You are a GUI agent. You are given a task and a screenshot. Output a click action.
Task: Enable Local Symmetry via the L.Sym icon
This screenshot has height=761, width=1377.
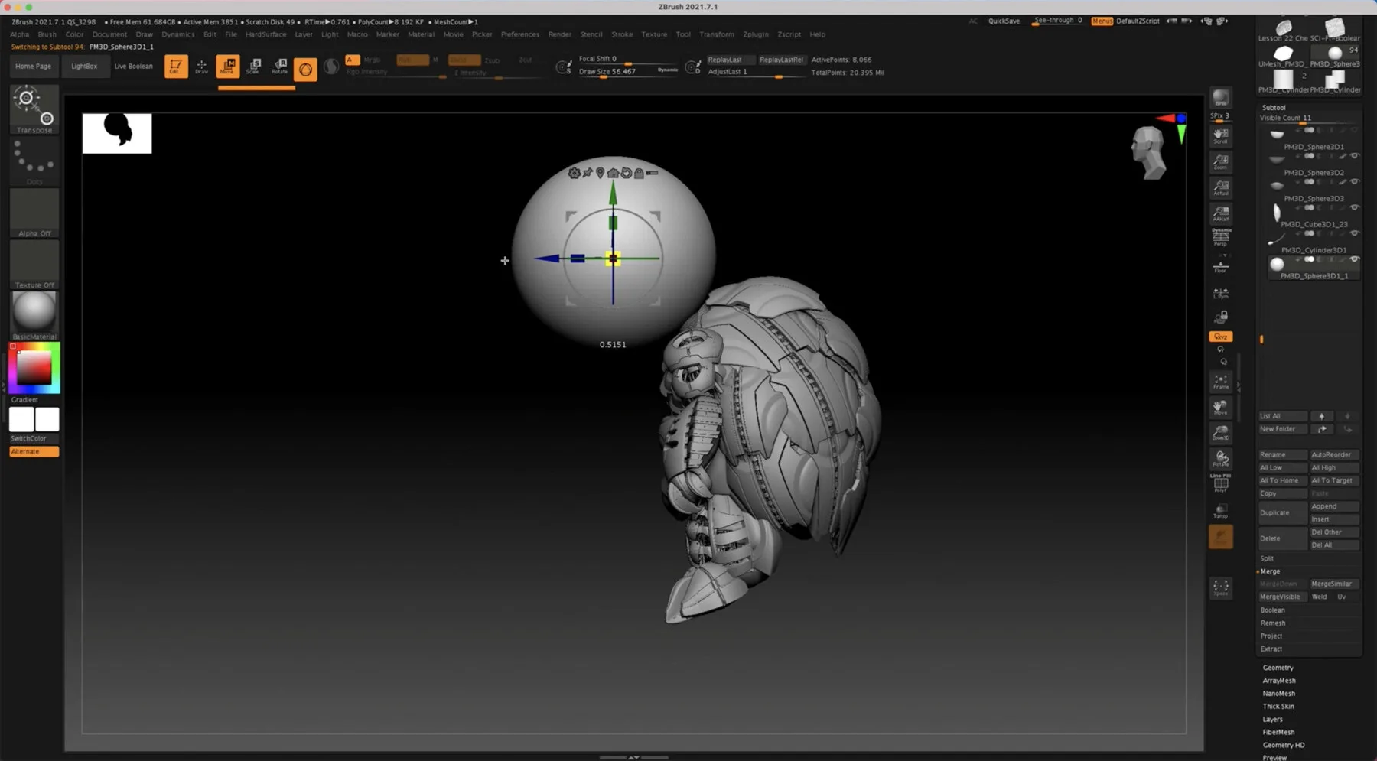click(1220, 292)
